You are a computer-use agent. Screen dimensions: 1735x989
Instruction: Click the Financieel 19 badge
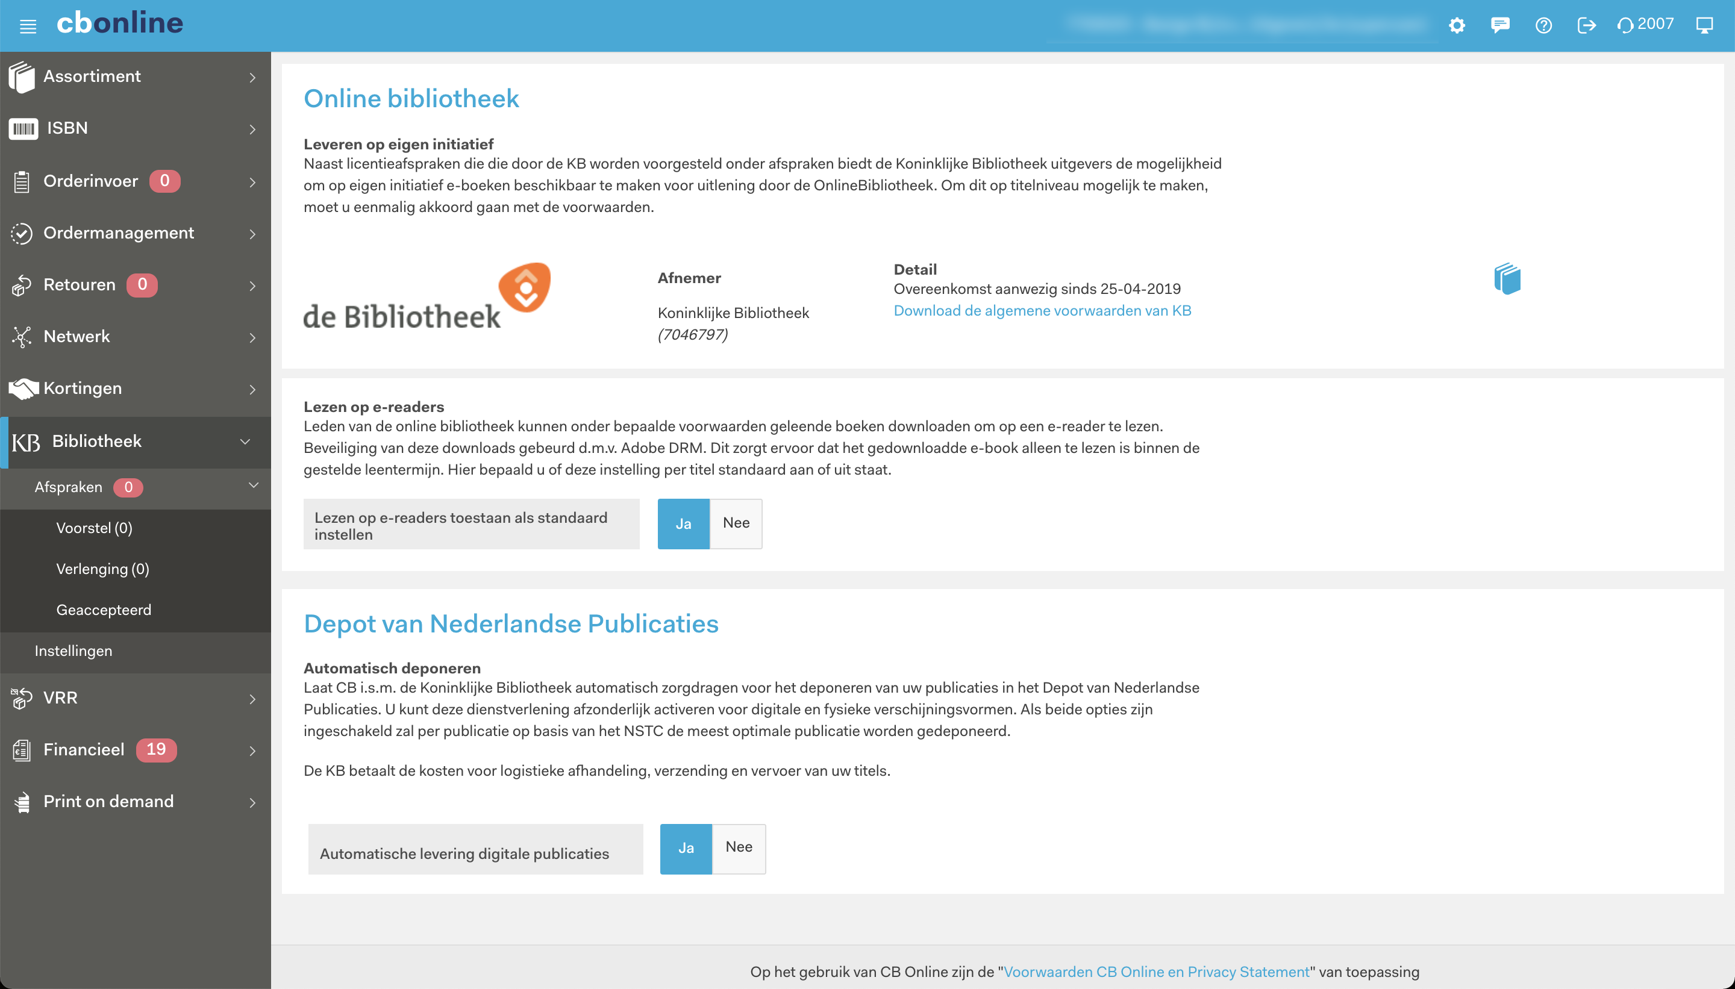click(156, 749)
